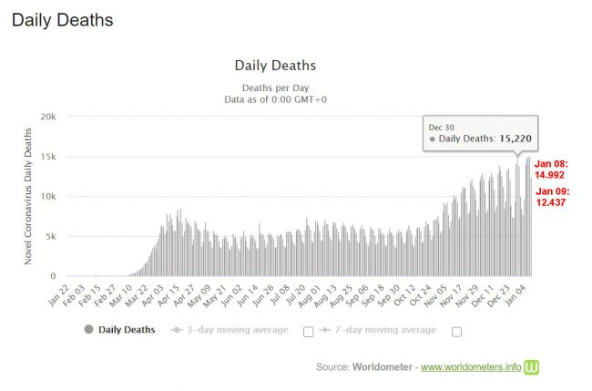The height and width of the screenshot is (391, 592).
Task: Toggle the Daily Deaths legend series
Action: tap(126, 329)
